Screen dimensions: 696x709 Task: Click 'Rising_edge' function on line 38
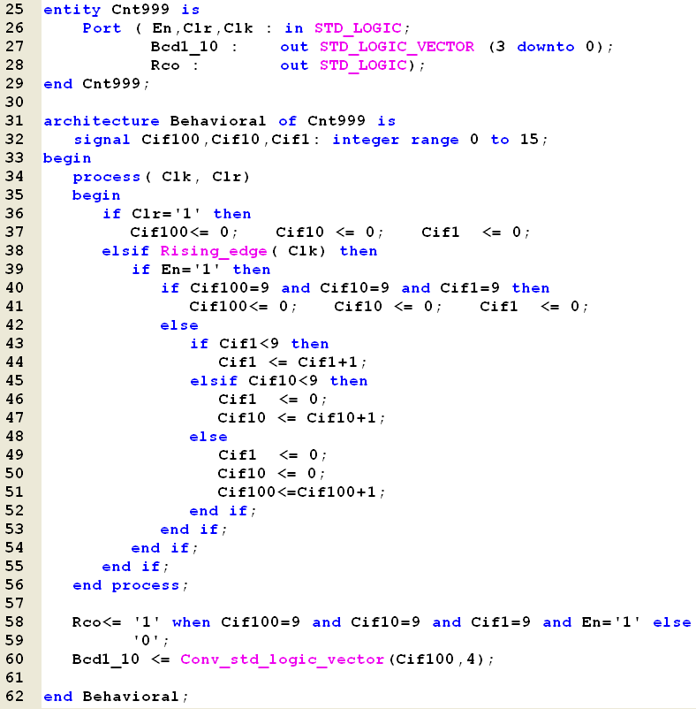tap(214, 251)
